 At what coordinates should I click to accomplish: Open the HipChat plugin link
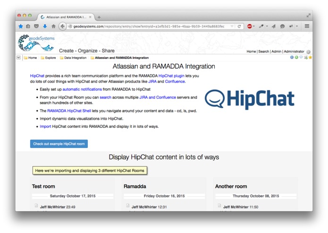pos(171,76)
